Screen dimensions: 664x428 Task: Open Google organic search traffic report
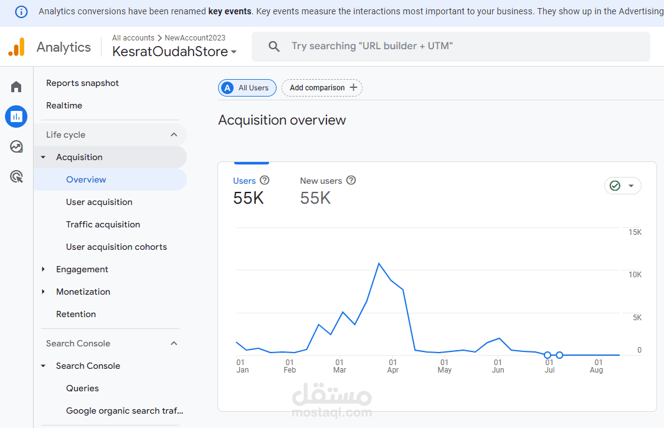click(x=125, y=411)
